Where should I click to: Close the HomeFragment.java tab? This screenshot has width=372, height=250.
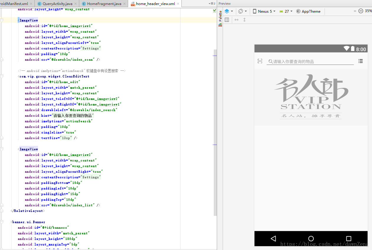pos(125,4)
